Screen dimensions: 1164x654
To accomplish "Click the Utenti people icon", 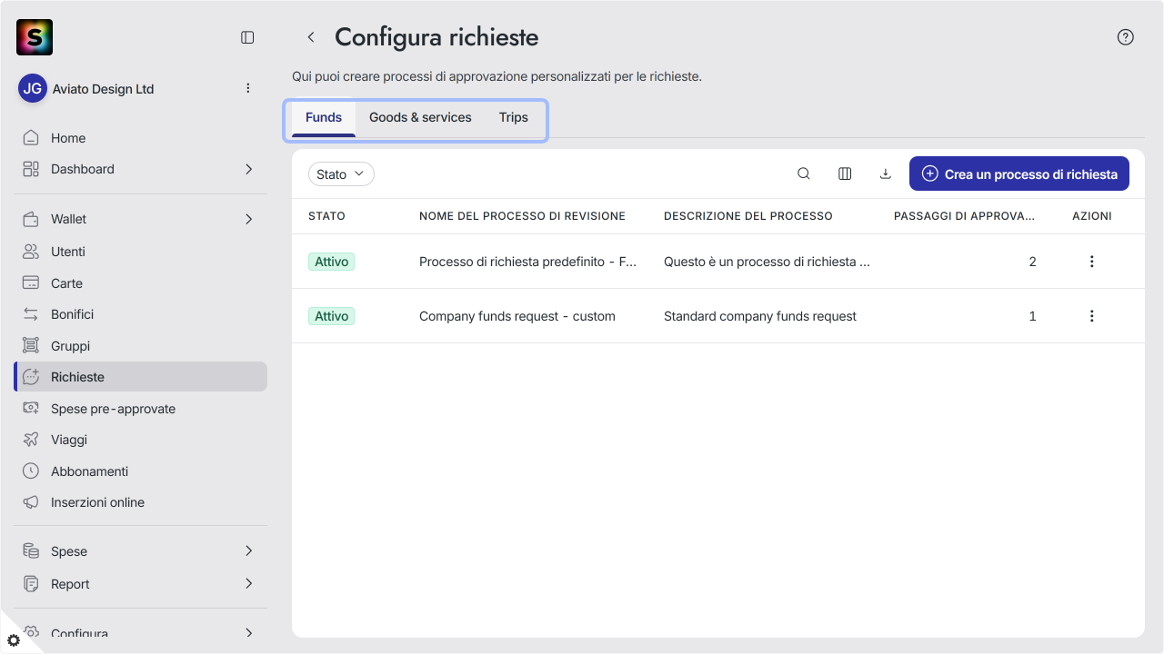I will pyautogui.click(x=31, y=252).
